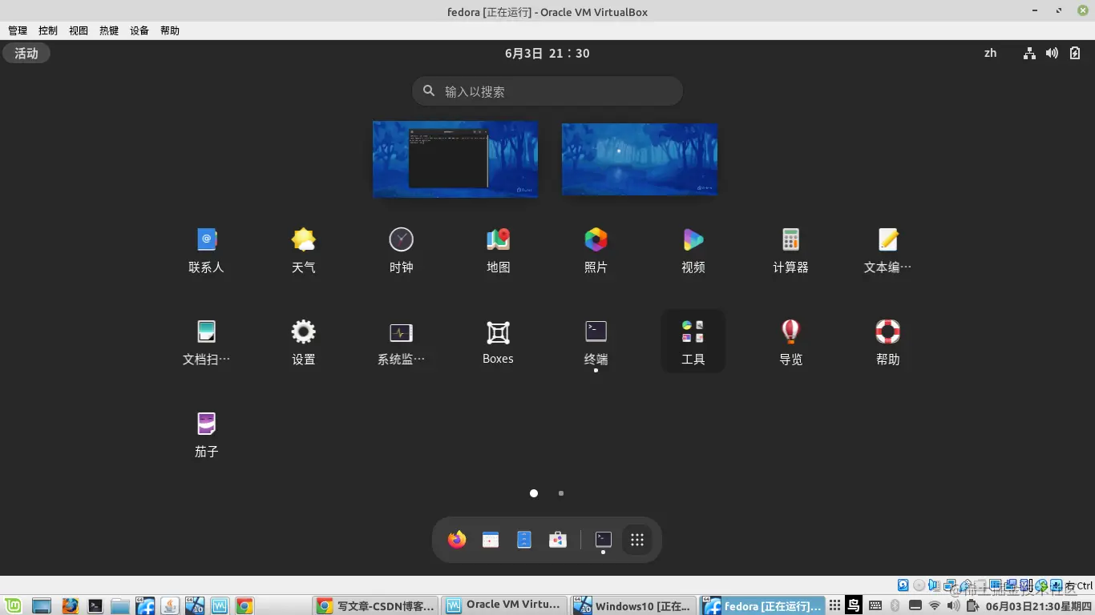Launch the 地图 (Maps) app

[x=499, y=251]
